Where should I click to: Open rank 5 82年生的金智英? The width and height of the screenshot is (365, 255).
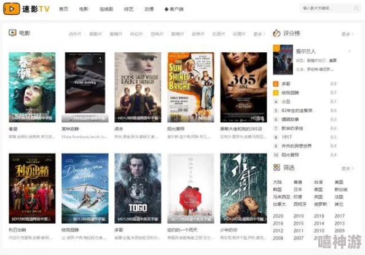[297, 111]
